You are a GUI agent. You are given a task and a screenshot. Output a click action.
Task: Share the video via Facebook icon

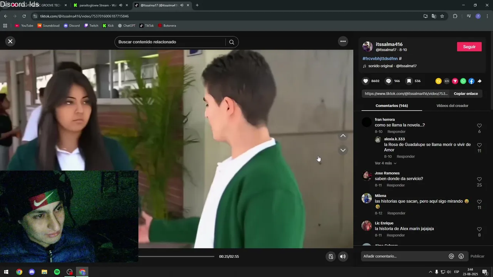(471, 81)
